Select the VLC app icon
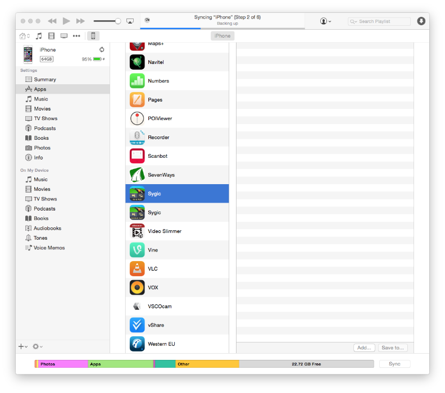445x393 pixels. [x=137, y=269]
